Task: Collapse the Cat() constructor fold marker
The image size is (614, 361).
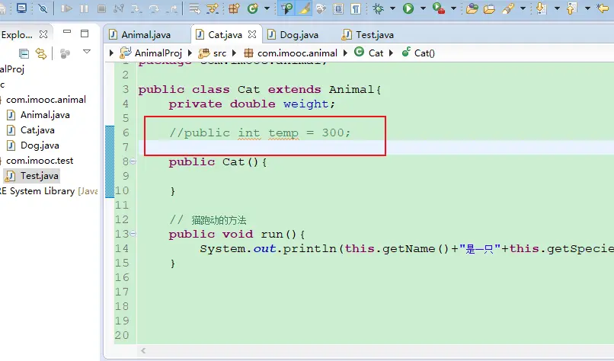Action: (133, 161)
